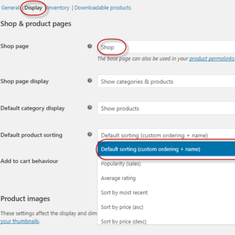
Task: Select Sort by most recent option
Action: point(166,193)
